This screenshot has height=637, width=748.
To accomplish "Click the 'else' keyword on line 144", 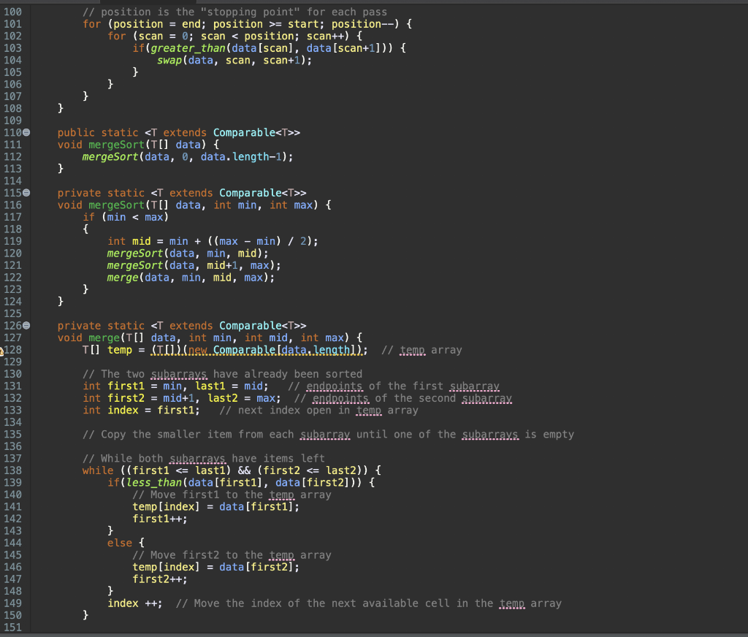I will (x=120, y=543).
